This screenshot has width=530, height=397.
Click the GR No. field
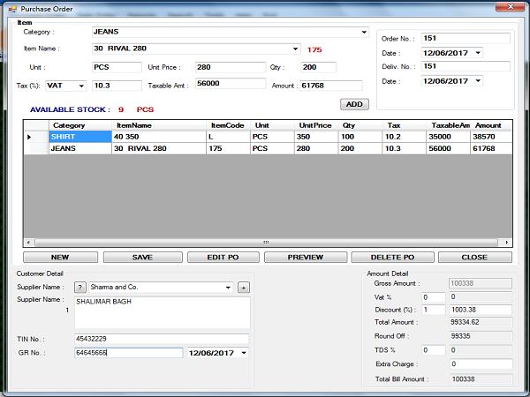coord(128,353)
